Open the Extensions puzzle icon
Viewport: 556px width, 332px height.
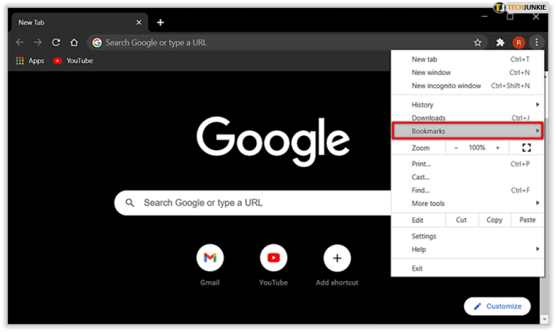click(x=500, y=43)
